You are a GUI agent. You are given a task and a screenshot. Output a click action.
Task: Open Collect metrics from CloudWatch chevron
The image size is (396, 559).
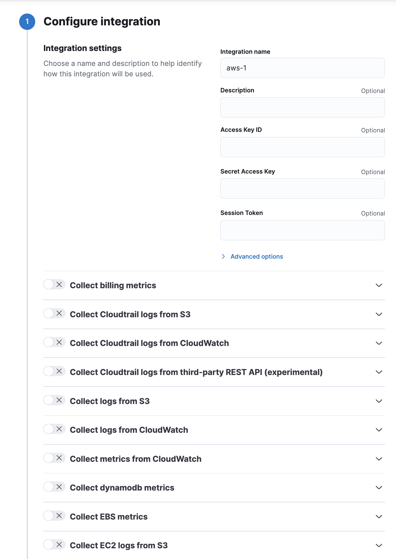click(379, 459)
